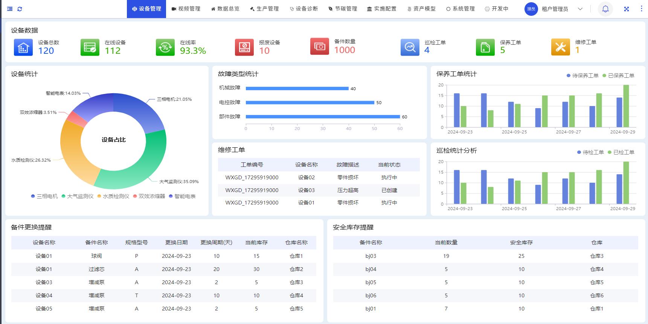Click the refresh icon in header
This screenshot has height=324, width=648.
(x=20, y=9)
